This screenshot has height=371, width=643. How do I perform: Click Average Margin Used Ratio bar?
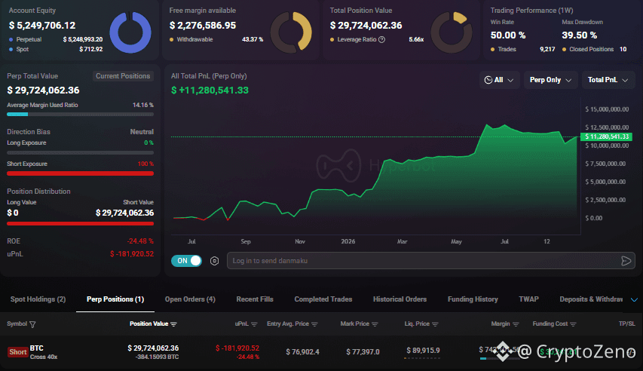pyautogui.click(x=81, y=114)
